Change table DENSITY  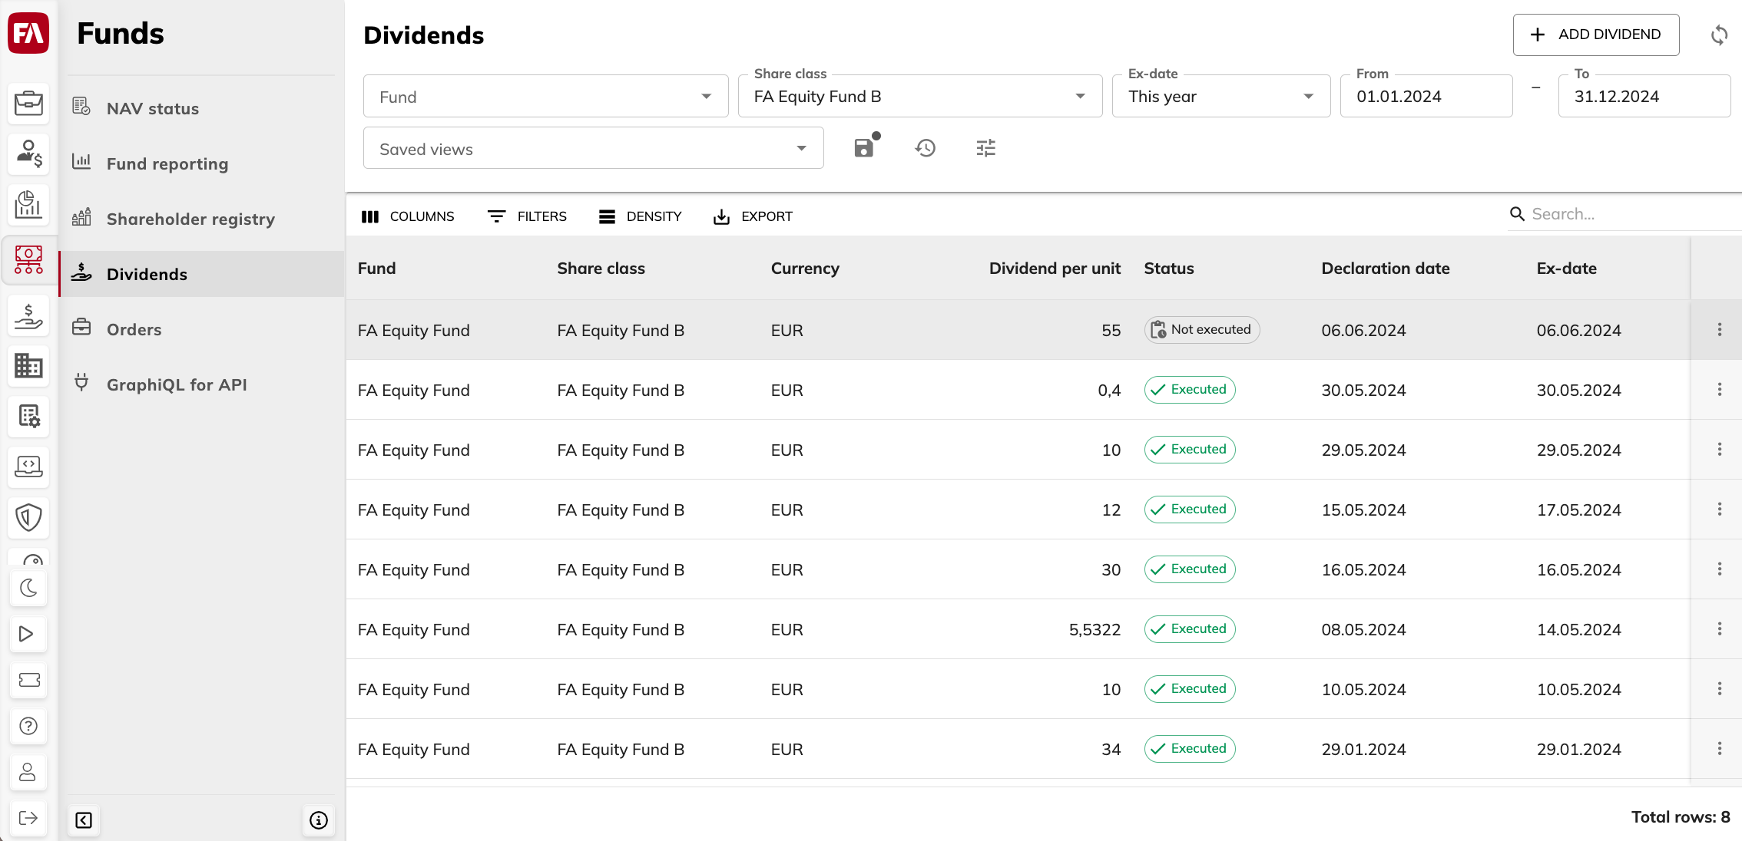point(640,216)
